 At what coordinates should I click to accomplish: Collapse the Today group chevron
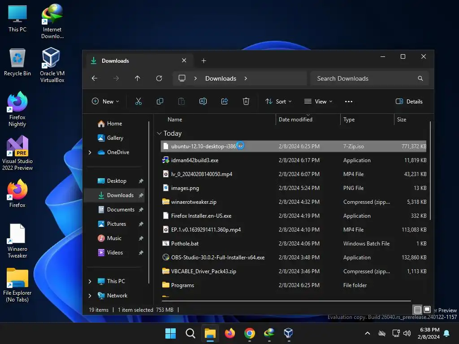159,133
